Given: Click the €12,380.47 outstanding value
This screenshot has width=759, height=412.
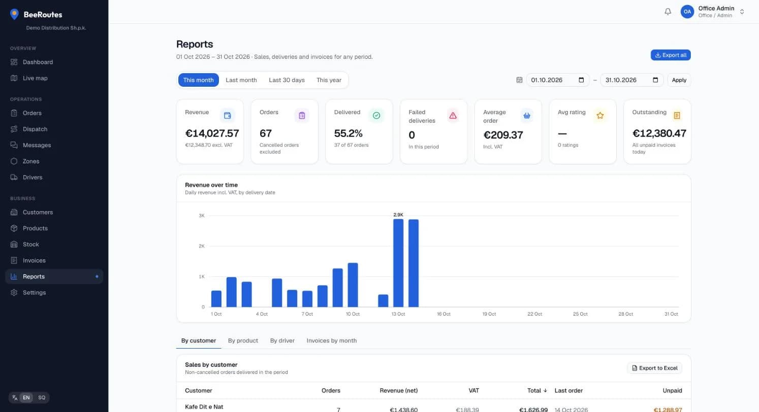Looking at the screenshot, I should tap(659, 133).
